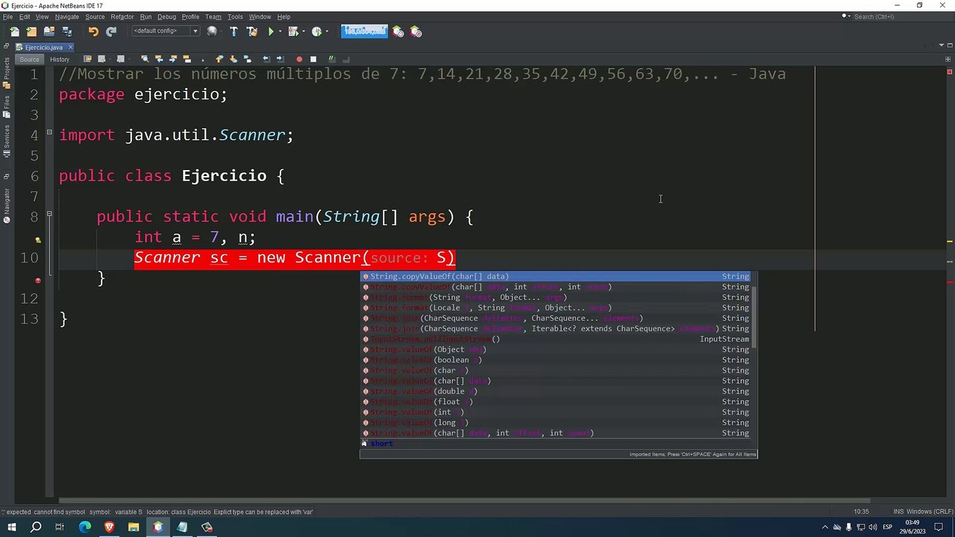Screen dimensions: 955x537
Task: Undo the last edit with toolbar arrow
Action: pyautogui.click(x=93, y=31)
